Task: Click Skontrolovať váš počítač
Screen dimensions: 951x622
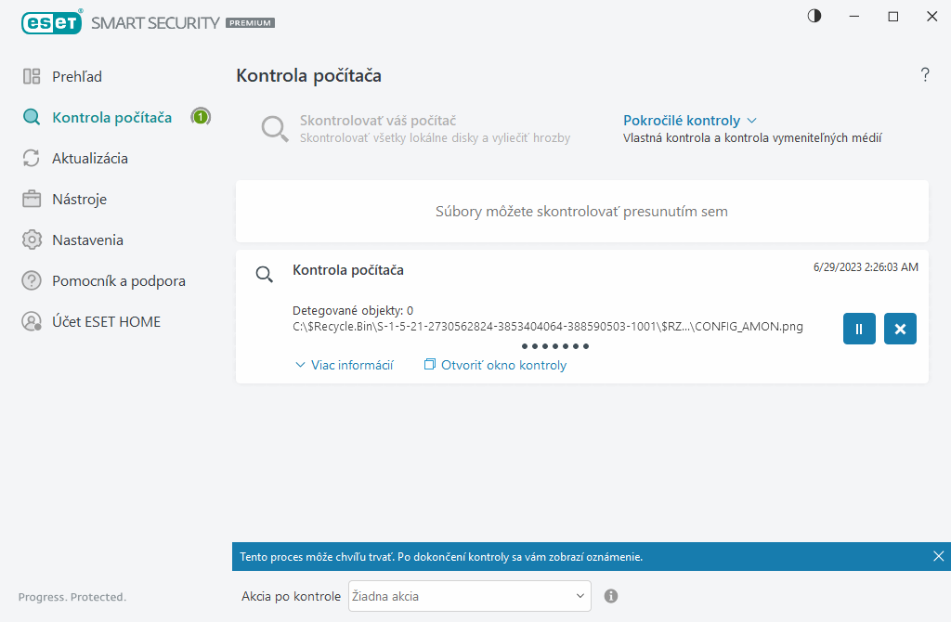Action: click(377, 121)
